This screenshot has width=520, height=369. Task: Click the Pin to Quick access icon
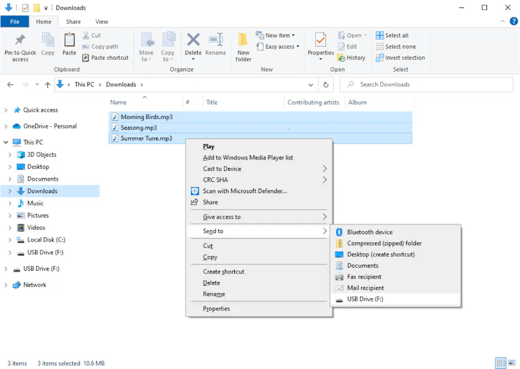(20, 42)
